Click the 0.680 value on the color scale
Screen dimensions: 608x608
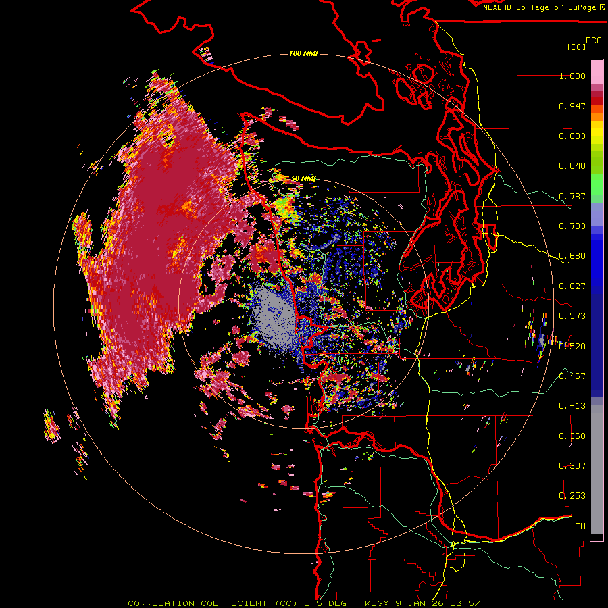(x=572, y=256)
